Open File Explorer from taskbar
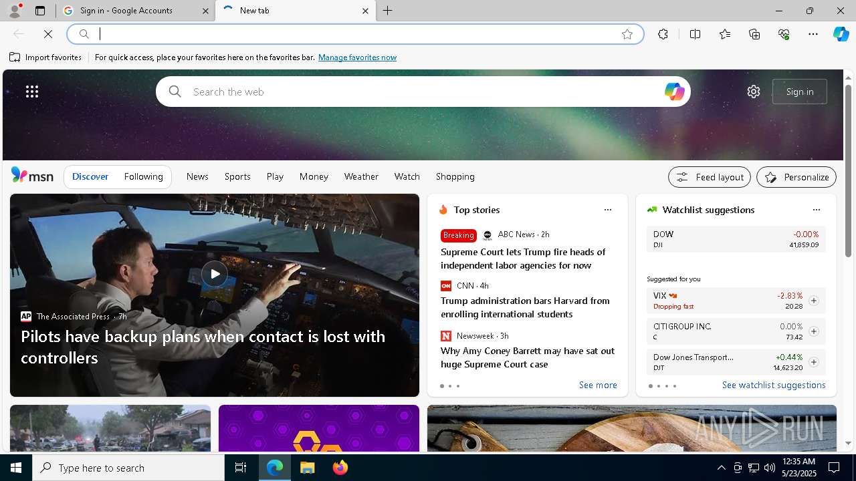 click(x=308, y=468)
